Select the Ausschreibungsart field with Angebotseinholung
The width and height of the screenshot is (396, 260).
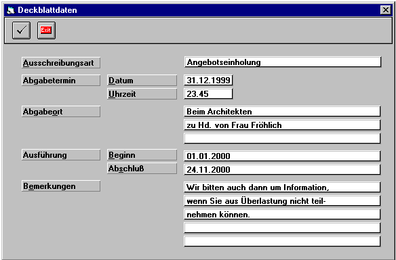point(282,62)
